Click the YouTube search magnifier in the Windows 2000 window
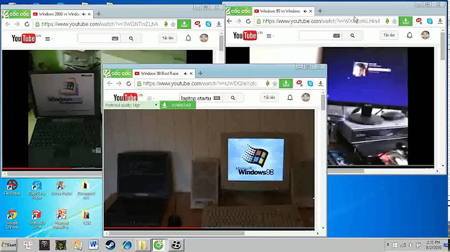This screenshot has width=450, height=252. [131, 39]
